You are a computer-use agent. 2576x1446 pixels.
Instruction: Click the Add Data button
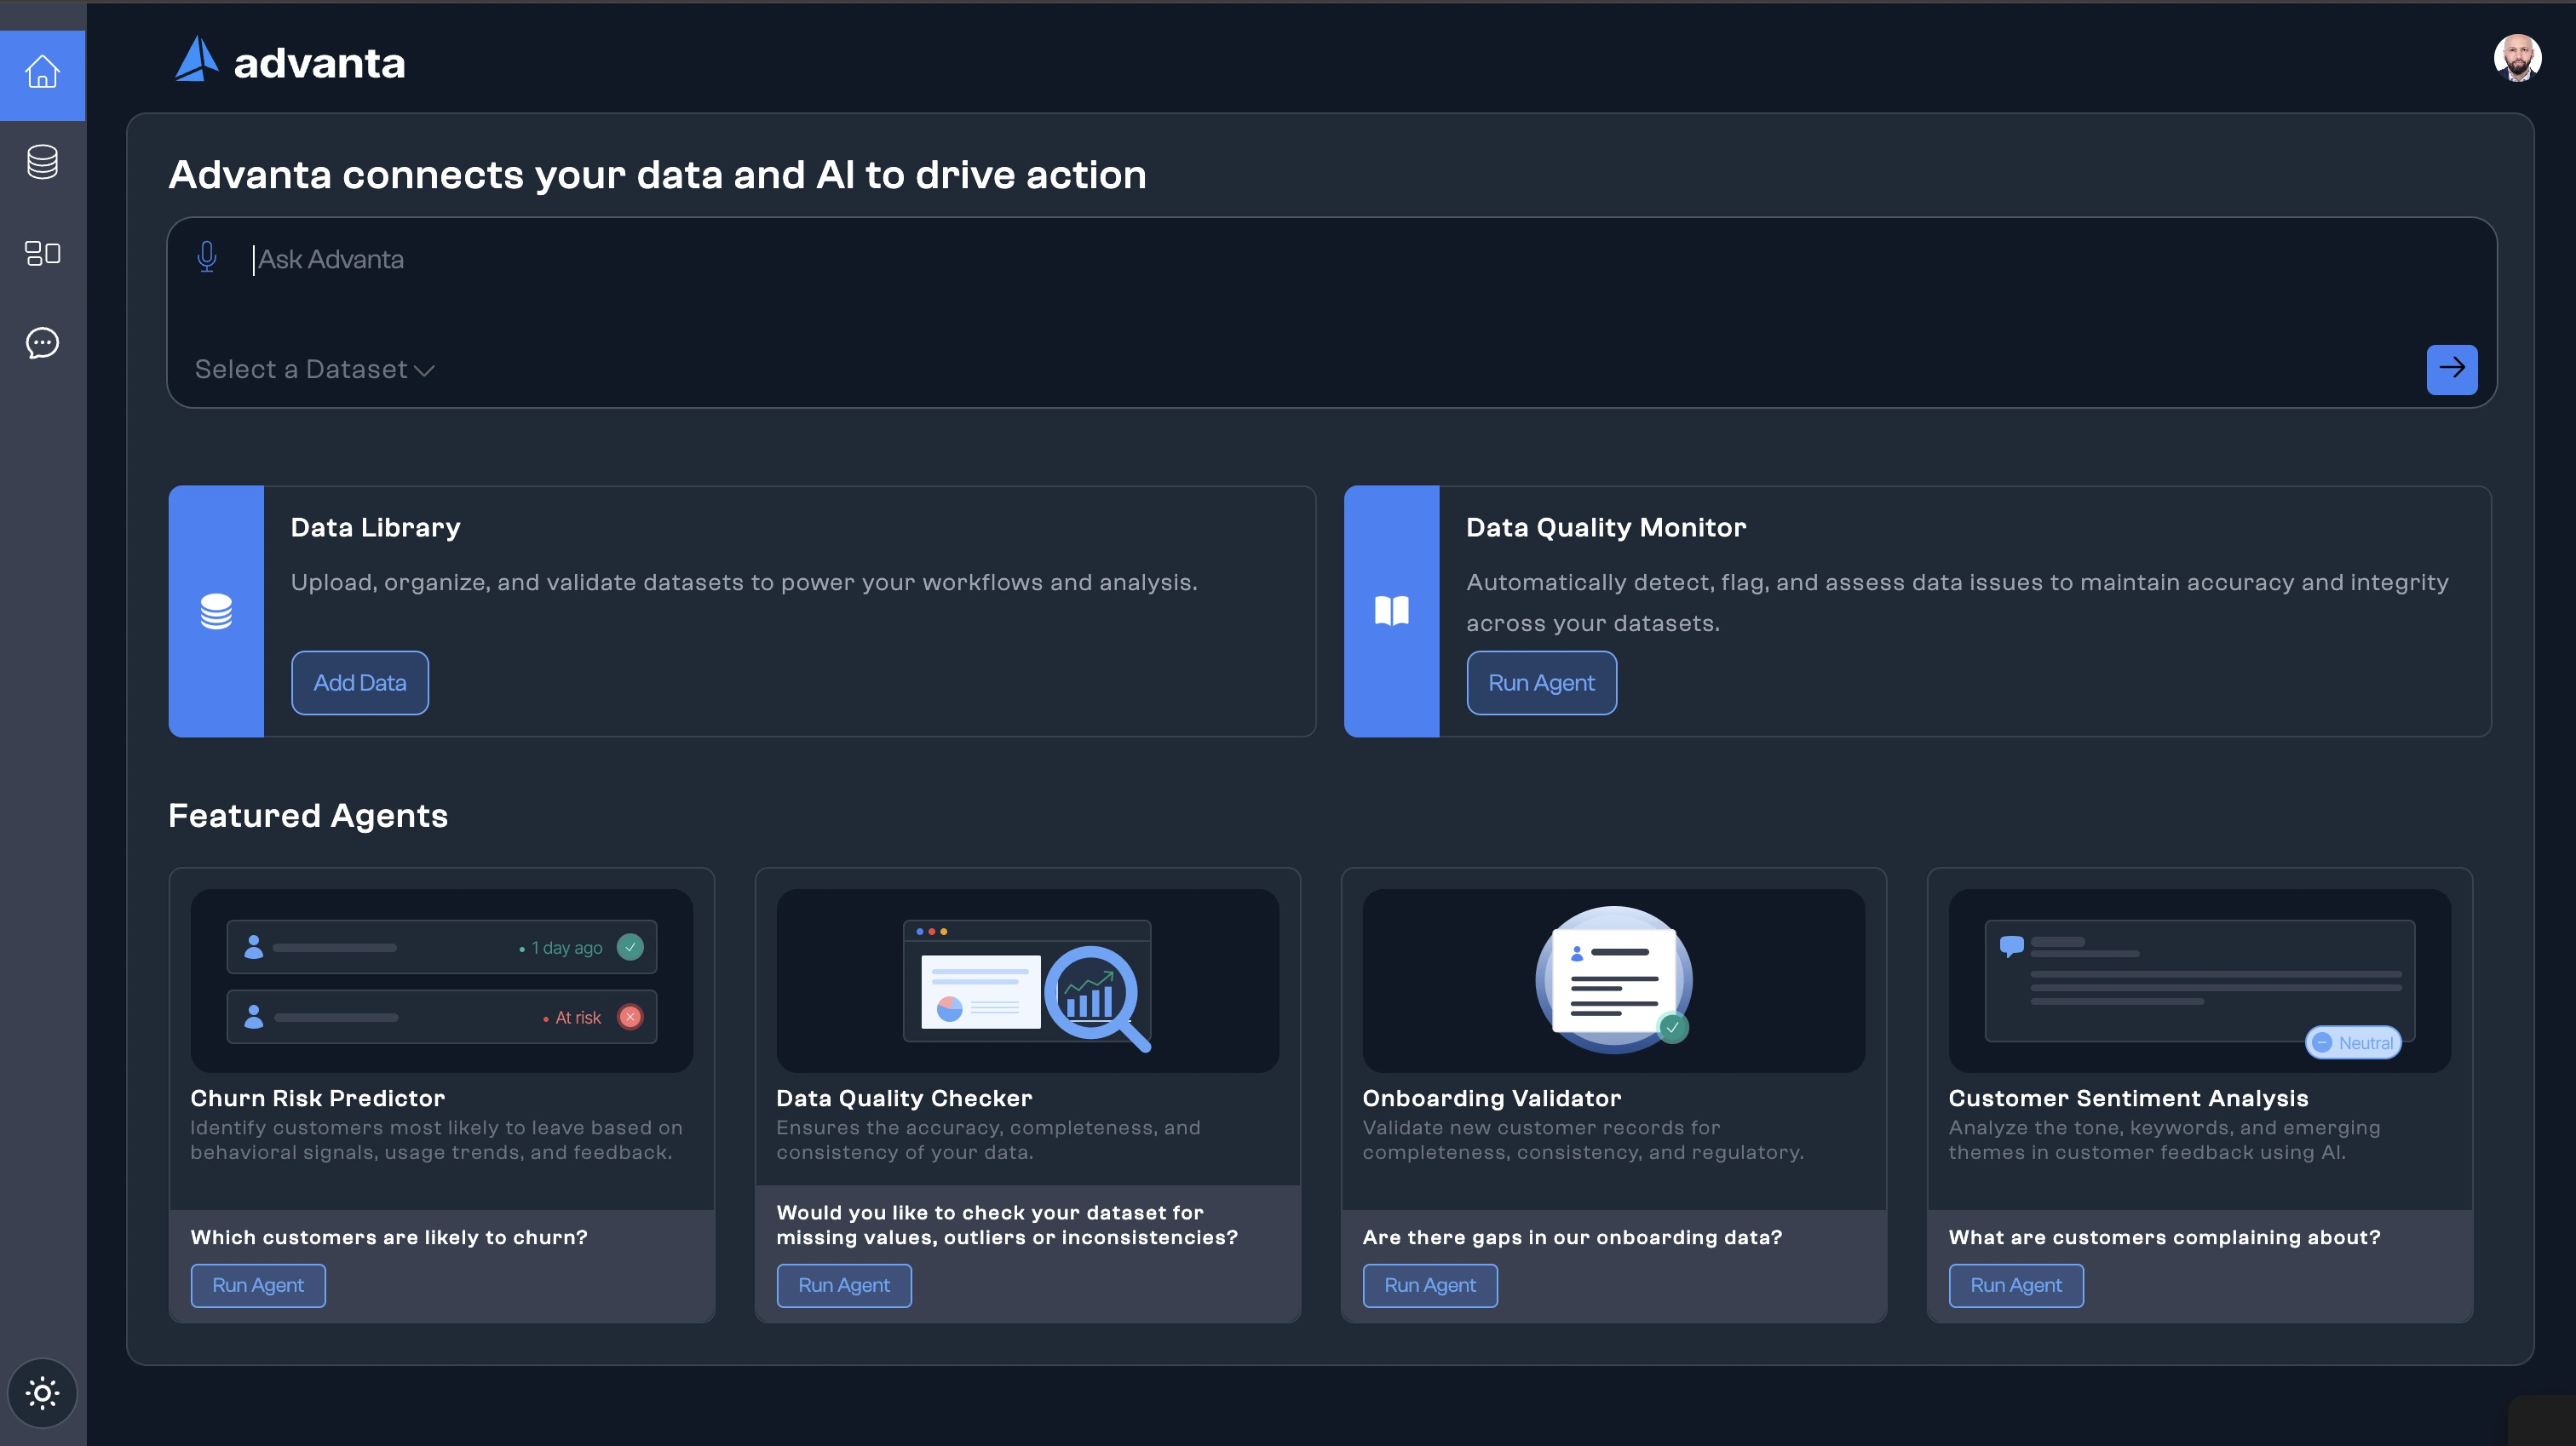pyautogui.click(x=359, y=683)
